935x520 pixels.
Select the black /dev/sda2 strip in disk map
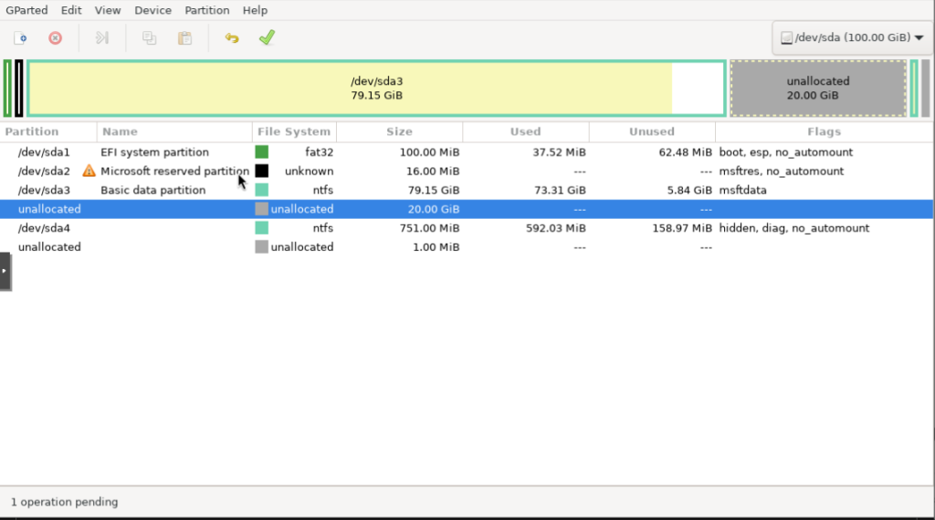pyautogui.click(x=19, y=88)
